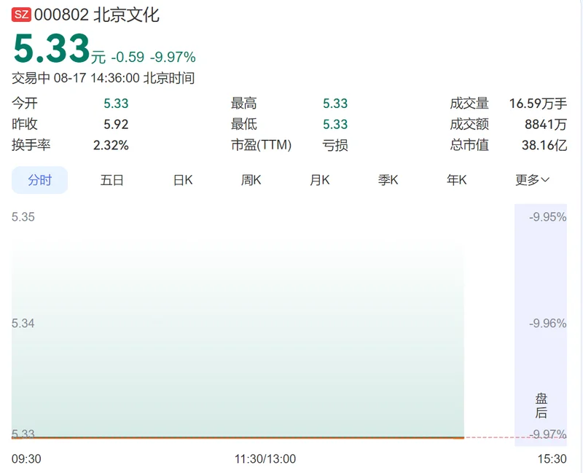The height and width of the screenshot is (473, 583).
Task: Click the 盘后 after-hours panel
Action: pos(541,324)
